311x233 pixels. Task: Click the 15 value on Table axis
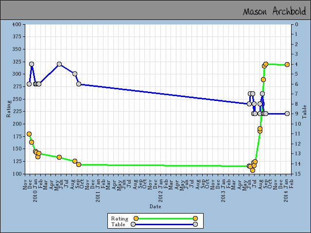coord(297,174)
